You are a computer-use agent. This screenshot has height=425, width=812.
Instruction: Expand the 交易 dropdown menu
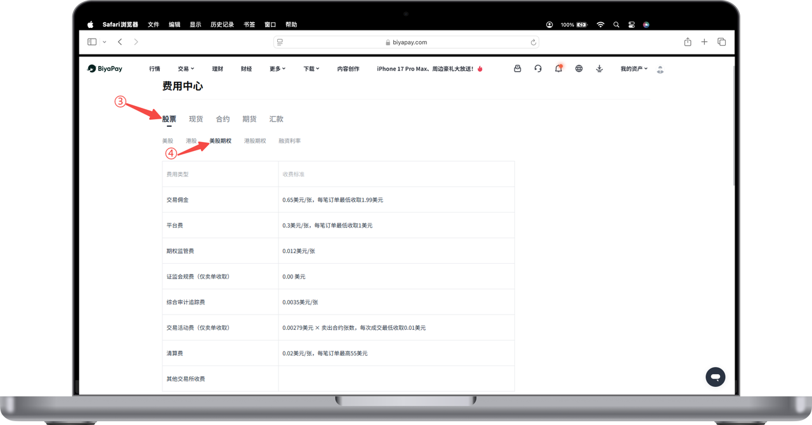coord(186,69)
